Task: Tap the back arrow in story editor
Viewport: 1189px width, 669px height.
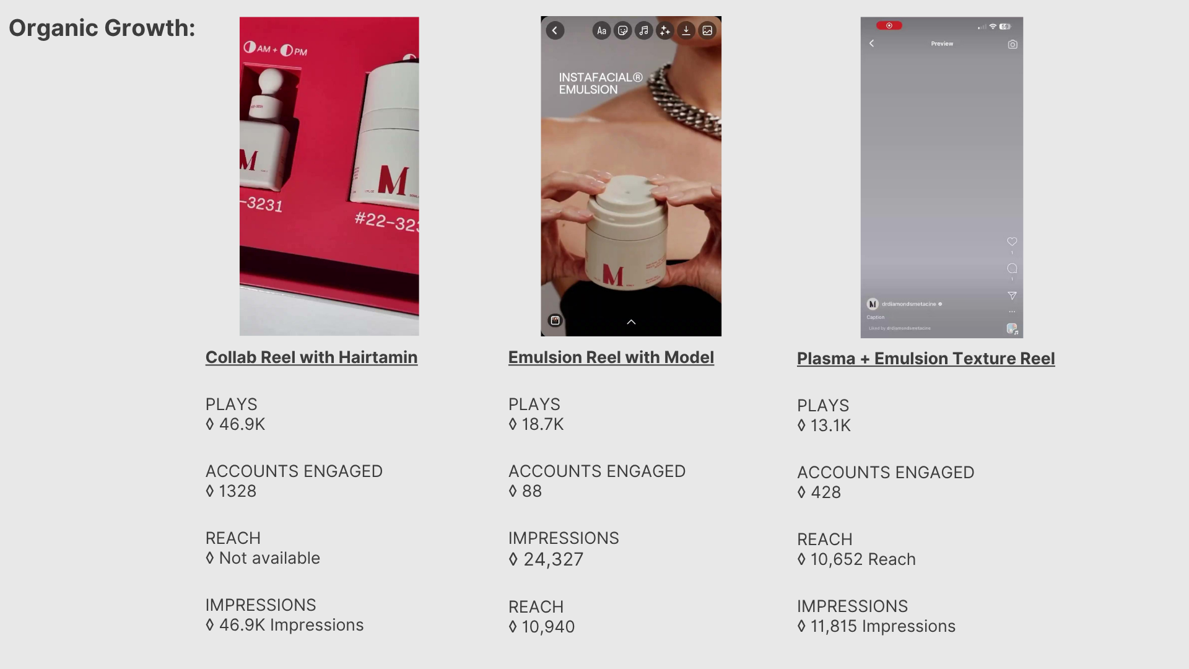Action: tap(555, 30)
